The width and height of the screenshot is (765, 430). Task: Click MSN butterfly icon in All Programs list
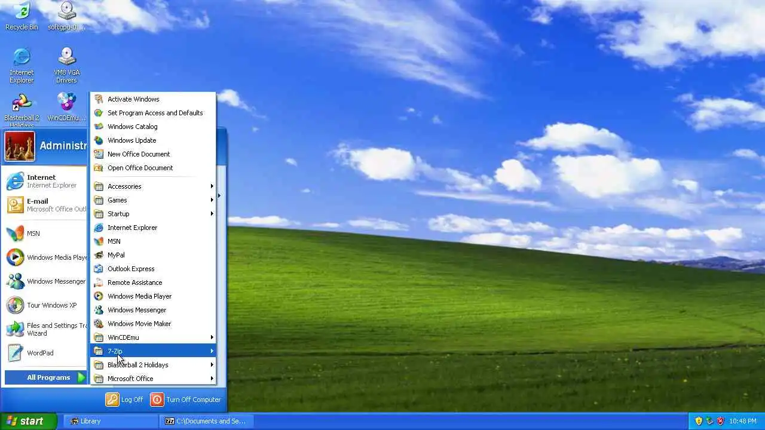(99, 241)
